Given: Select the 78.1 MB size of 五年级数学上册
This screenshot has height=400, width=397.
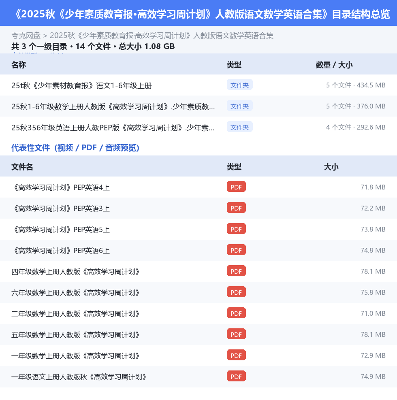Looking at the screenshot, I should click(373, 334).
